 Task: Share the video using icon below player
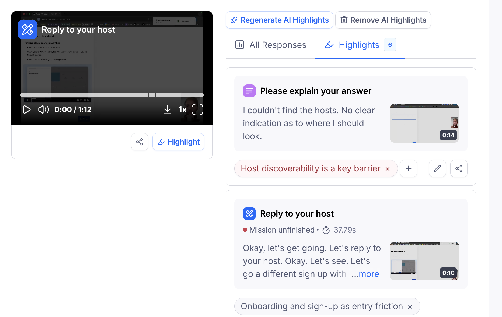(x=140, y=142)
